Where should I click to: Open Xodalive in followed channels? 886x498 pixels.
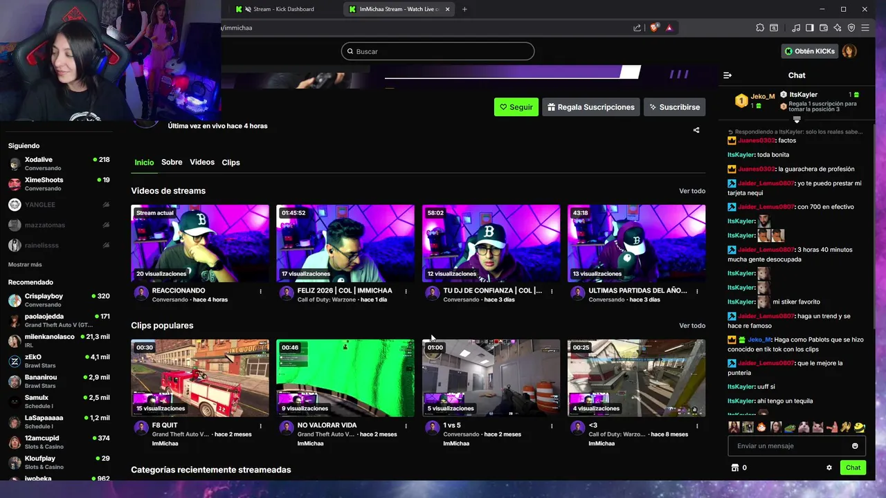59,164
